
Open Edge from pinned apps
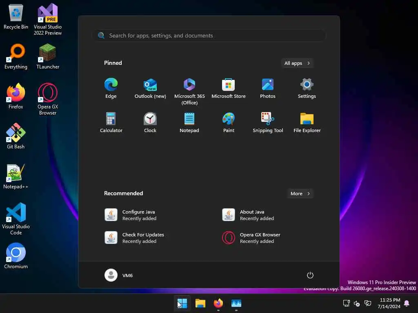111,88
